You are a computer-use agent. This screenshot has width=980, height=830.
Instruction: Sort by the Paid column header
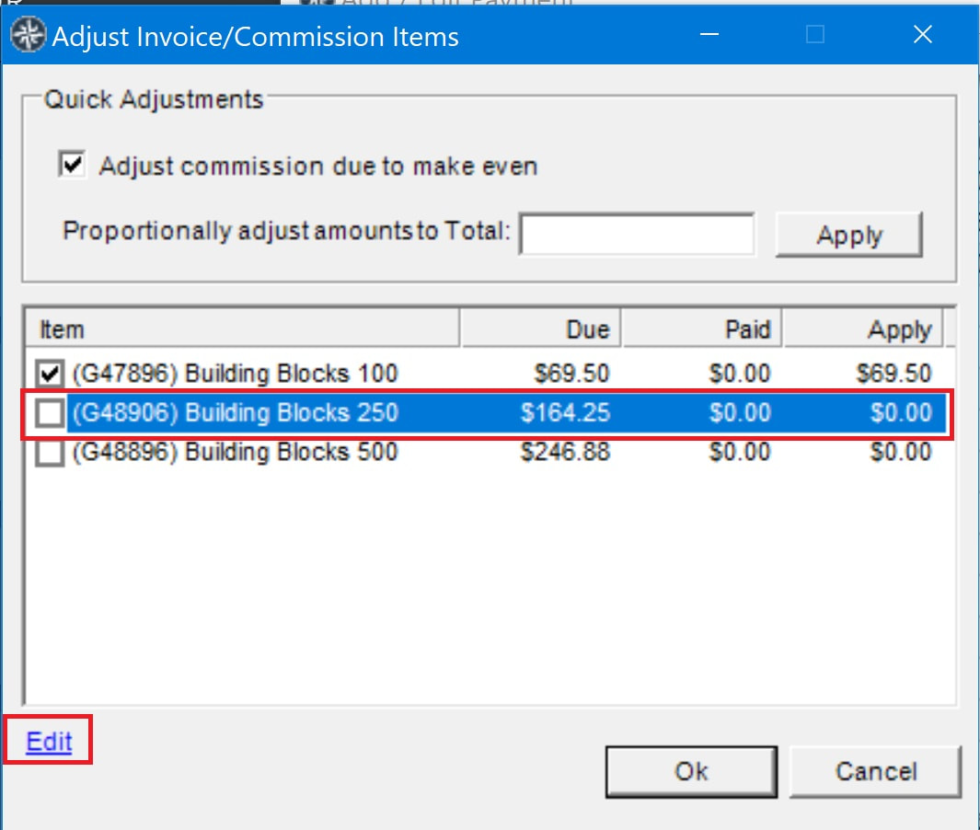point(702,329)
